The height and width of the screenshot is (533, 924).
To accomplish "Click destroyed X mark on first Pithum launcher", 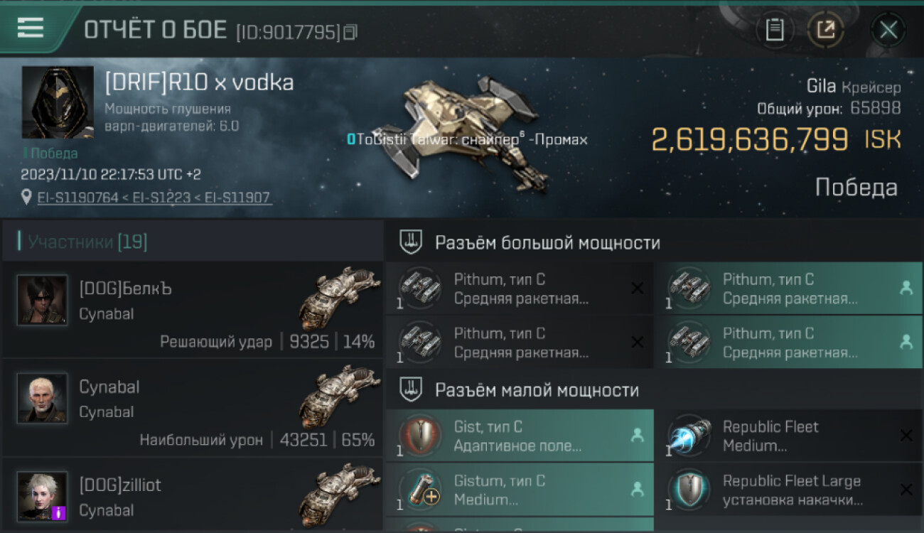I will click(638, 288).
